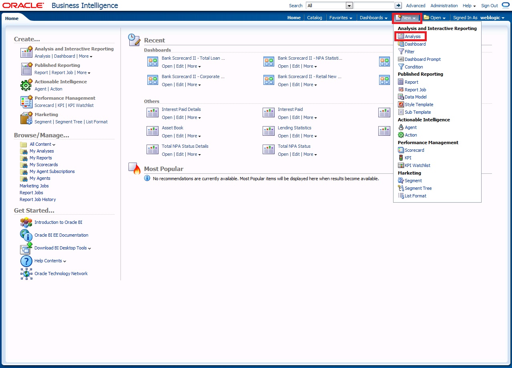Open the Open dropdown in the toolbar

(x=435, y=18)
